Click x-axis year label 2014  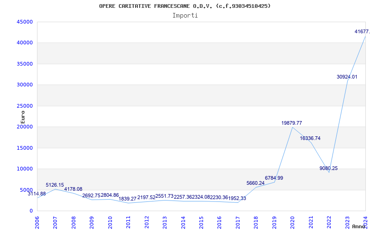click(183, 223)
